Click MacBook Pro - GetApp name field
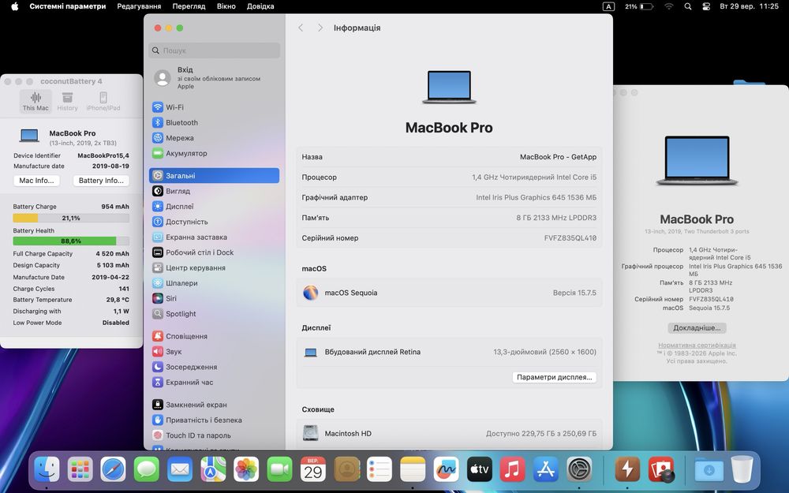The width and height of the screenshot is (789, 493). [558, 157]
